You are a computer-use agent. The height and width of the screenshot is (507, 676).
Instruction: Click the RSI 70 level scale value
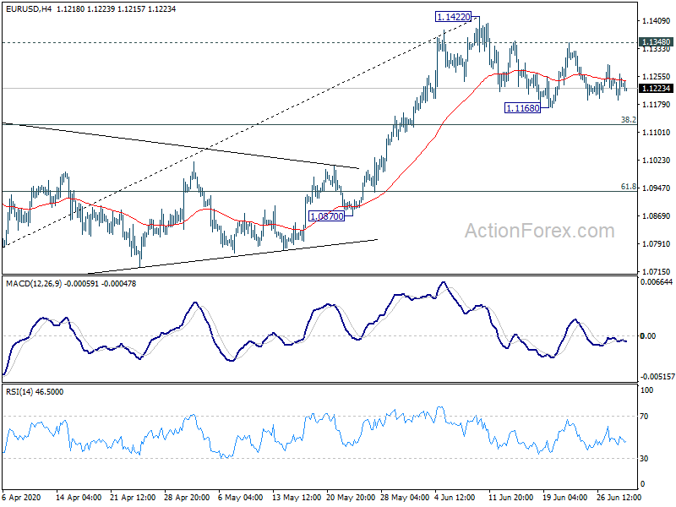(x=644, y=417)
